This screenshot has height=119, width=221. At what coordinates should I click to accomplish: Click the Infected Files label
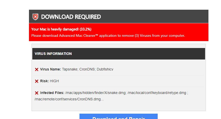(52, 93)
